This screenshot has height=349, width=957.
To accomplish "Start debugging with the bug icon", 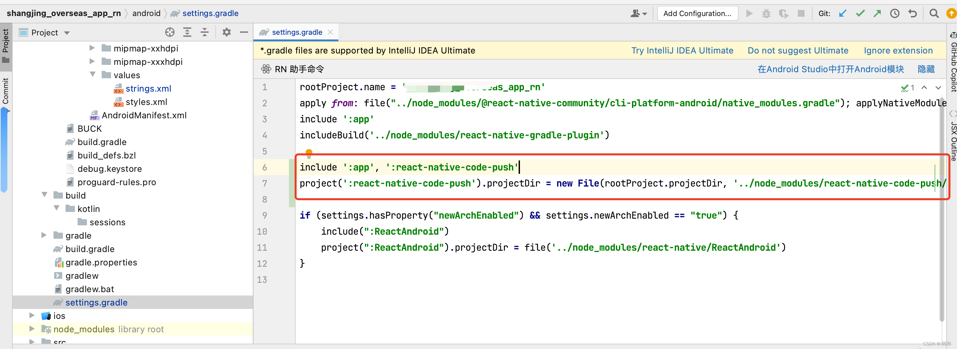I will [x=766, y=13].
